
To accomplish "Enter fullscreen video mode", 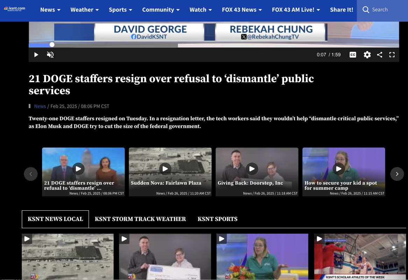I will pos(392,55).
